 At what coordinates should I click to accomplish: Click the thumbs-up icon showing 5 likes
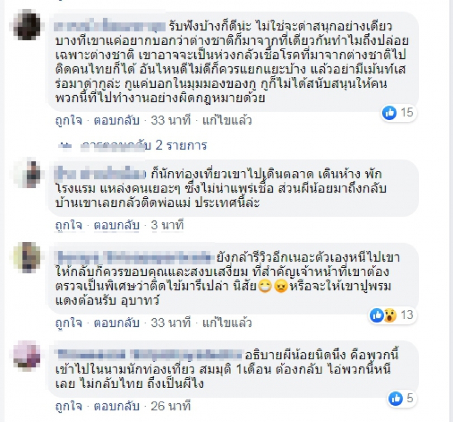pyautogui.click(x=395, y=399)
